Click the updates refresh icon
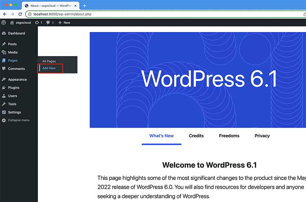 coord(37,22)
